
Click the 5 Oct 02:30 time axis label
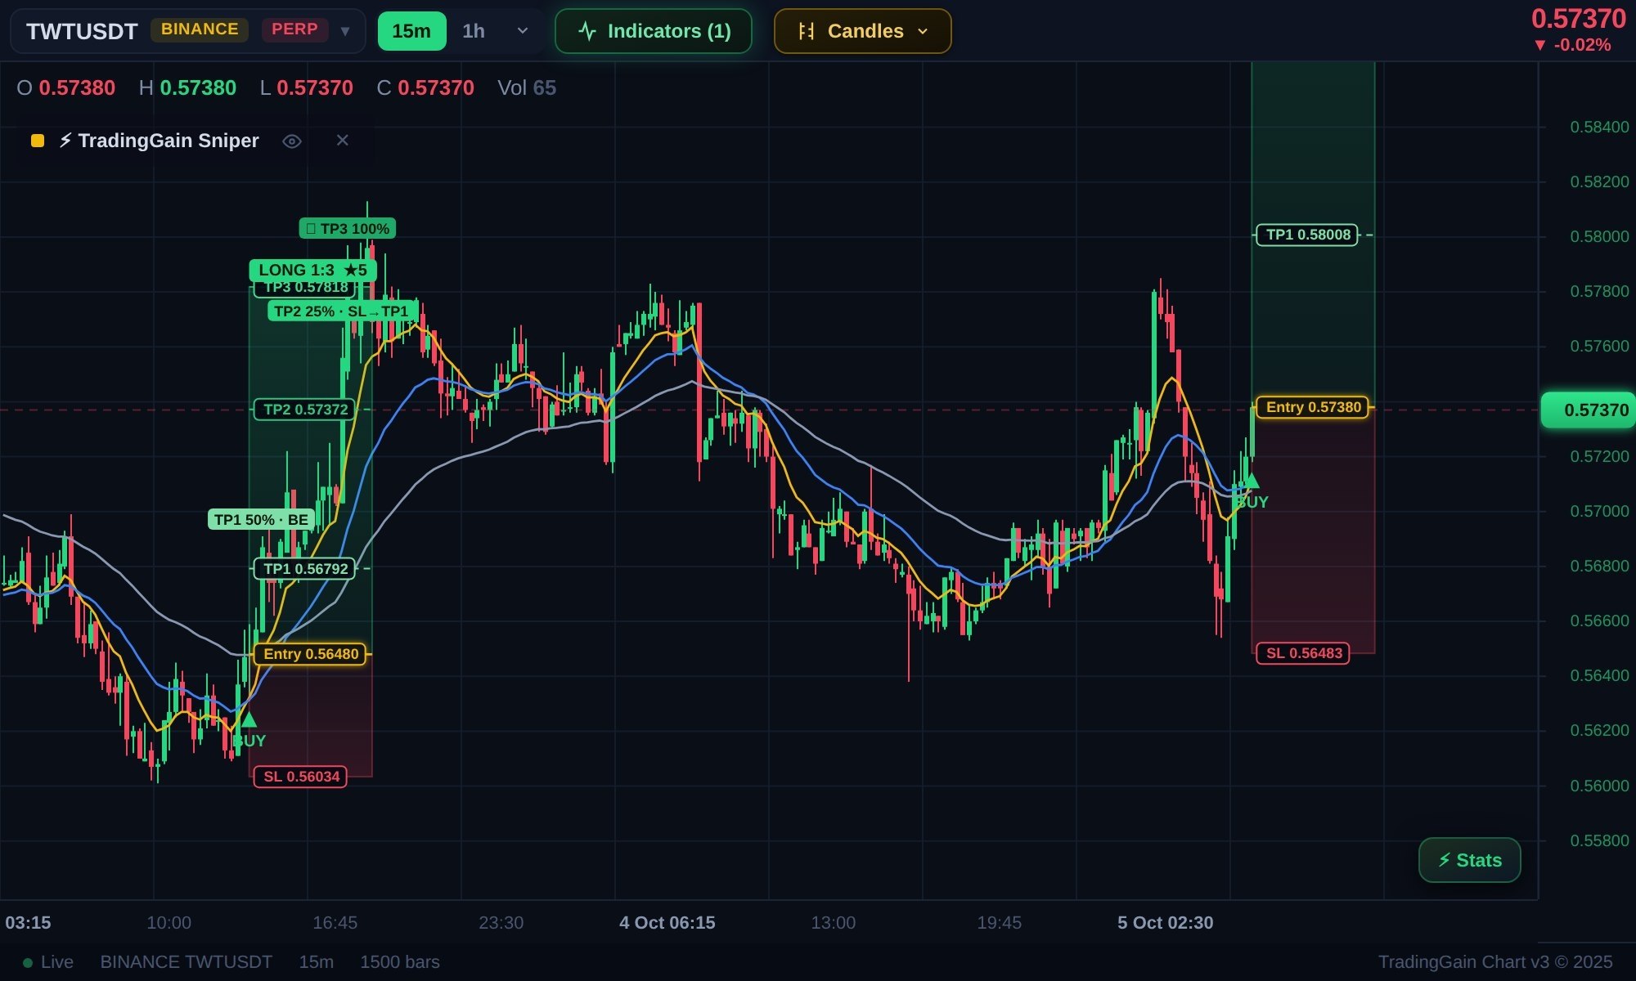(x=1166, y=923)
